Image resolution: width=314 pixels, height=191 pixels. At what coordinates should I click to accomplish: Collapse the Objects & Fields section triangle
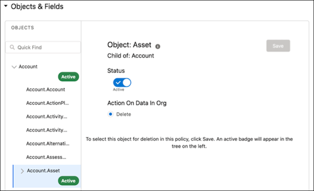coord(6,6)
